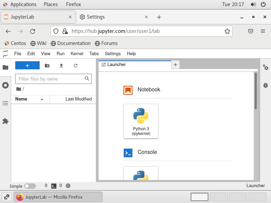Viewport: 271px width, 203px height.
Task: Save to Pocket icon
Action: [251, 31]
